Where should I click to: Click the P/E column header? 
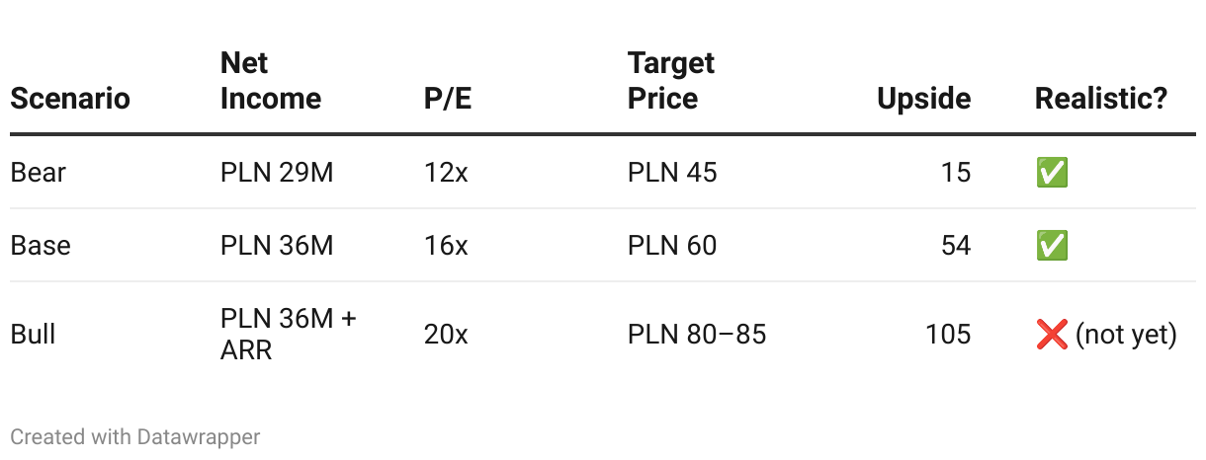click(x=447, y=99)
